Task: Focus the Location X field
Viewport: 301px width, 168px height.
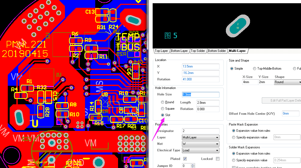Action: tap(201, 66)
